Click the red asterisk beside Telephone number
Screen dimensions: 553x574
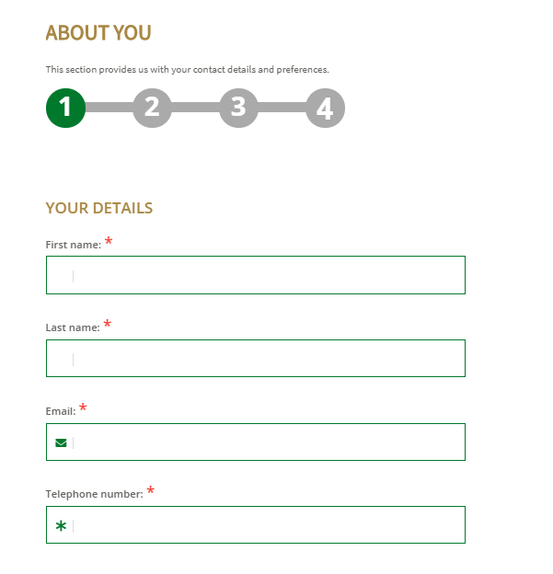(150, 491)
